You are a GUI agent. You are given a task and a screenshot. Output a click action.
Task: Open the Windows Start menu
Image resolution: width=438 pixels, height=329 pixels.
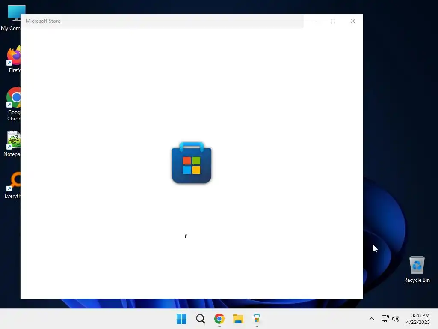pyautogui.click(x=181, y=319)
